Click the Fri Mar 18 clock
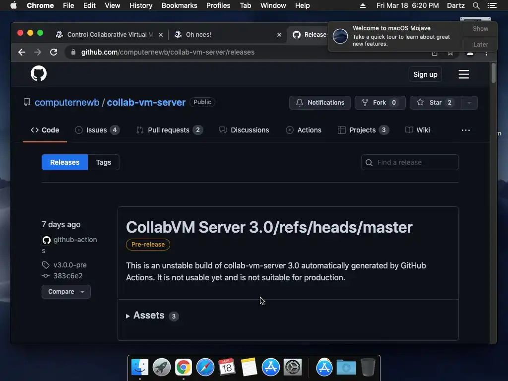This screenshot has height=381, width=508. 408,5
